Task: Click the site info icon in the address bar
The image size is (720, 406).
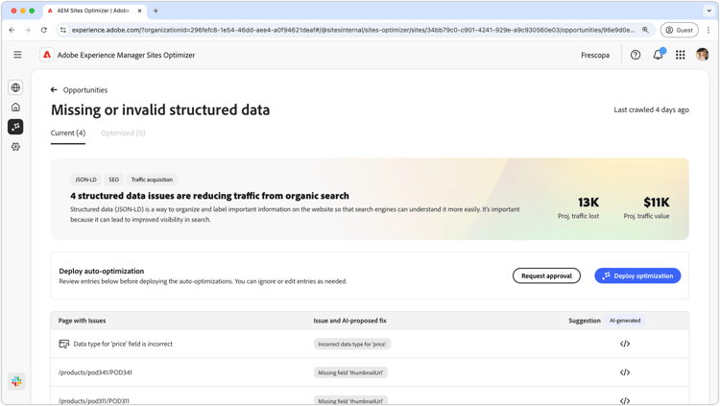Action: pyautogui.click(x=63, y=30)
